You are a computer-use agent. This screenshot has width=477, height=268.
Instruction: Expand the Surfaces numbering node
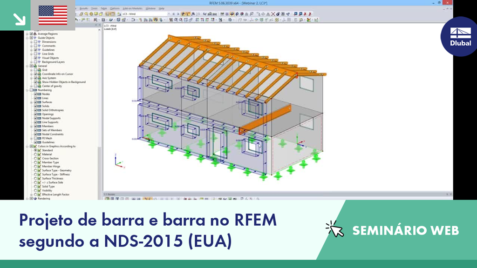point(31,102)
